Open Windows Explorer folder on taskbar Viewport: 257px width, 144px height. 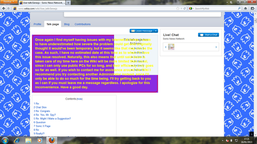click(x=29, y=140)
